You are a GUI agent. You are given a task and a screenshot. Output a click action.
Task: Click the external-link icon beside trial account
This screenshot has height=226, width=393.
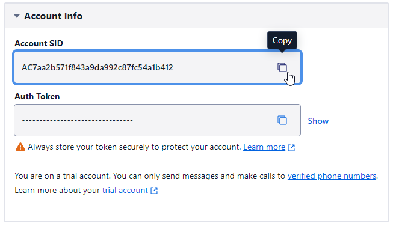pyautogui.click(x=154, y=191)
